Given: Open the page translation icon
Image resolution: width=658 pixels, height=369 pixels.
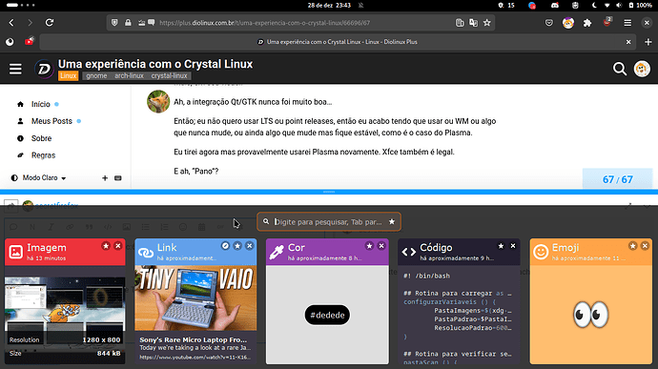Looking at the screenshot, I should point(473,23).
